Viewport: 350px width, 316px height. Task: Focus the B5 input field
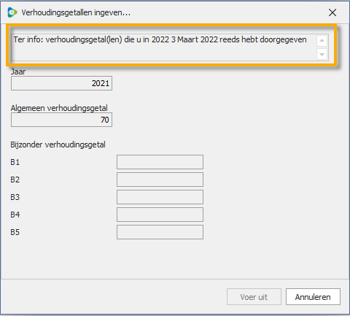pyautogui.click(x=160, y=232)
